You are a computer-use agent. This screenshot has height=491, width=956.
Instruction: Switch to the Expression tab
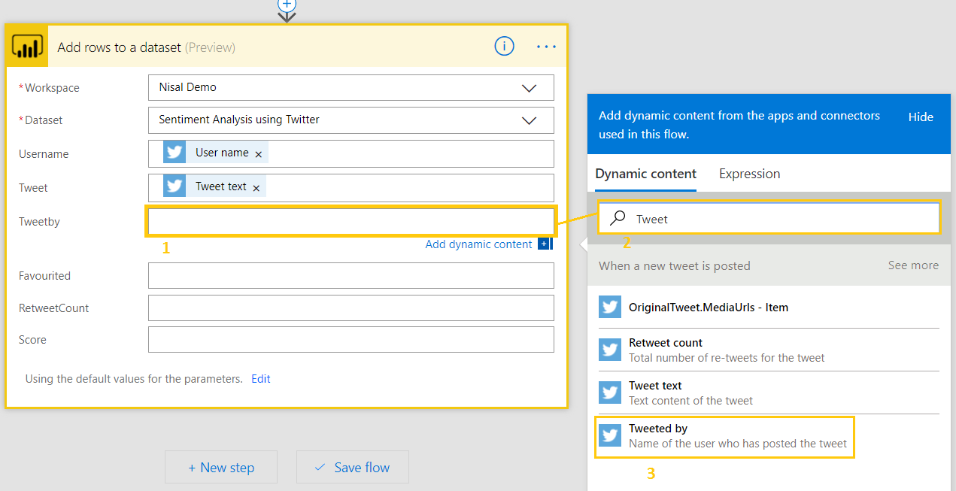[x=749, y=174]
